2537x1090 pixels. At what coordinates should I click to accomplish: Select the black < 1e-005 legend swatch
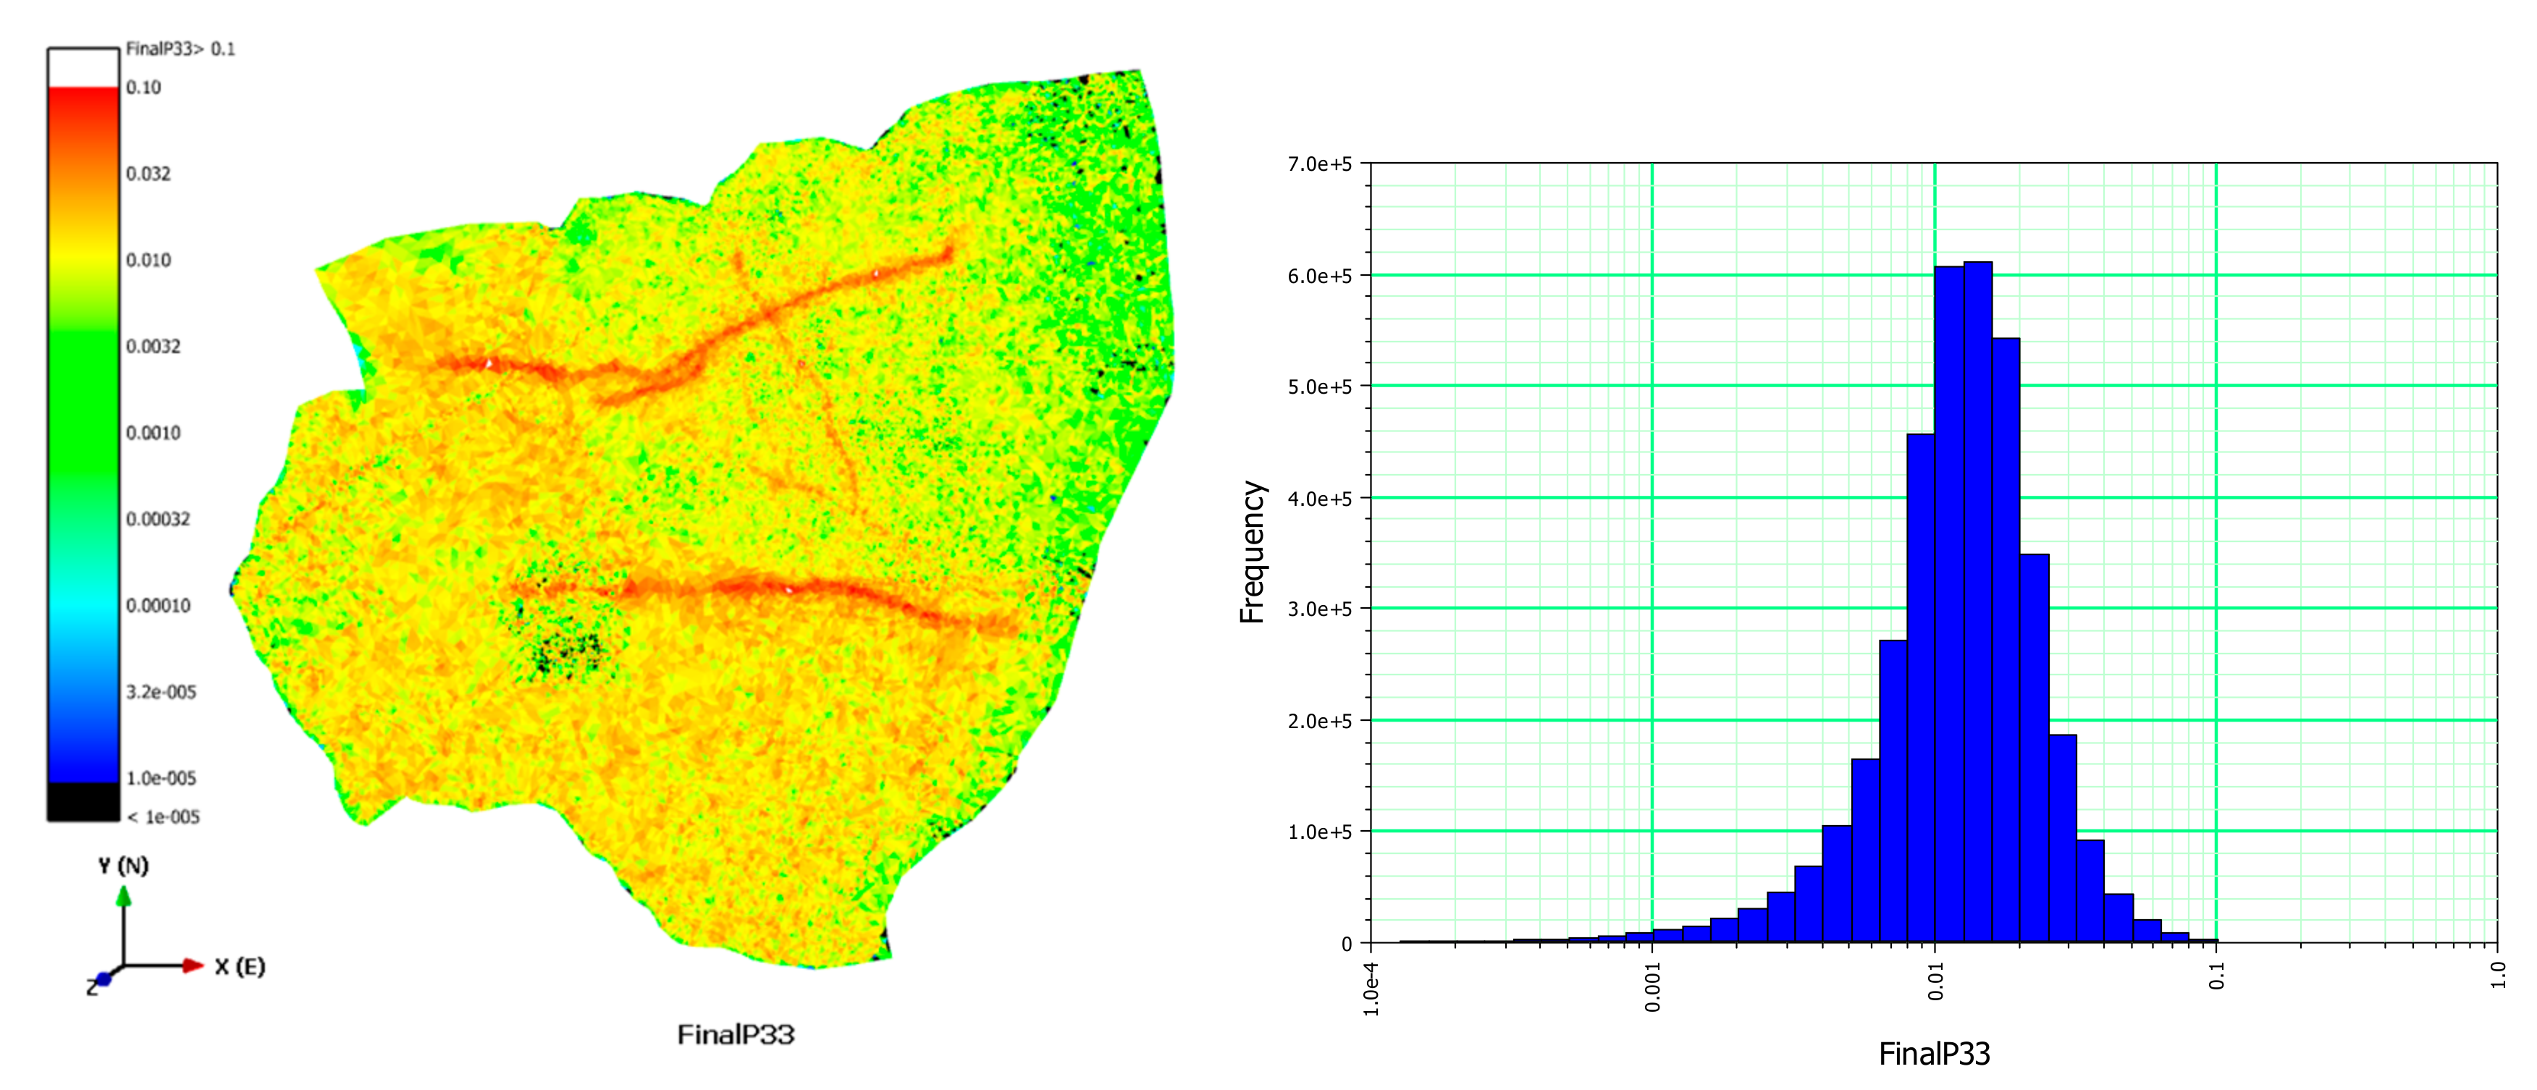[x=83, y=801]
